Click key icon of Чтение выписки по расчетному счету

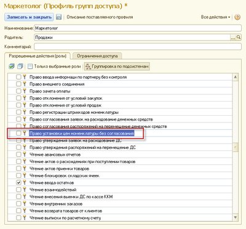(25, 218)
